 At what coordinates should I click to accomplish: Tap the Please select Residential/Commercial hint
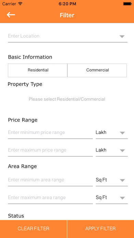pos(67,99)
